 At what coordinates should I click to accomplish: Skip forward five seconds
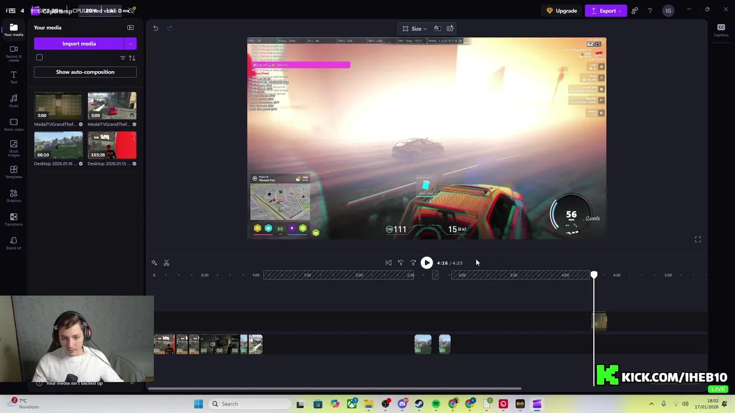413,263
